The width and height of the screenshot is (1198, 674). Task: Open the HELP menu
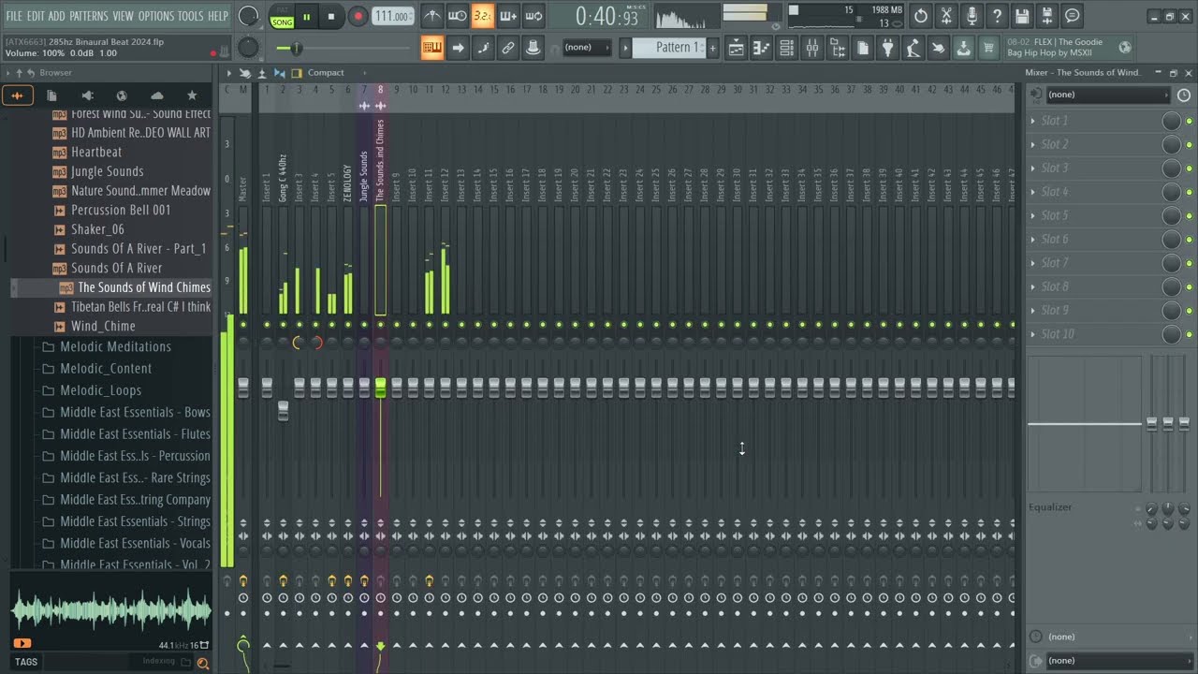click(x=217, y=16)
